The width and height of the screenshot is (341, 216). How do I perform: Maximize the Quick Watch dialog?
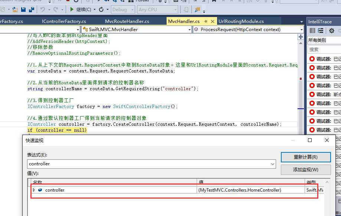coord(310,140)
